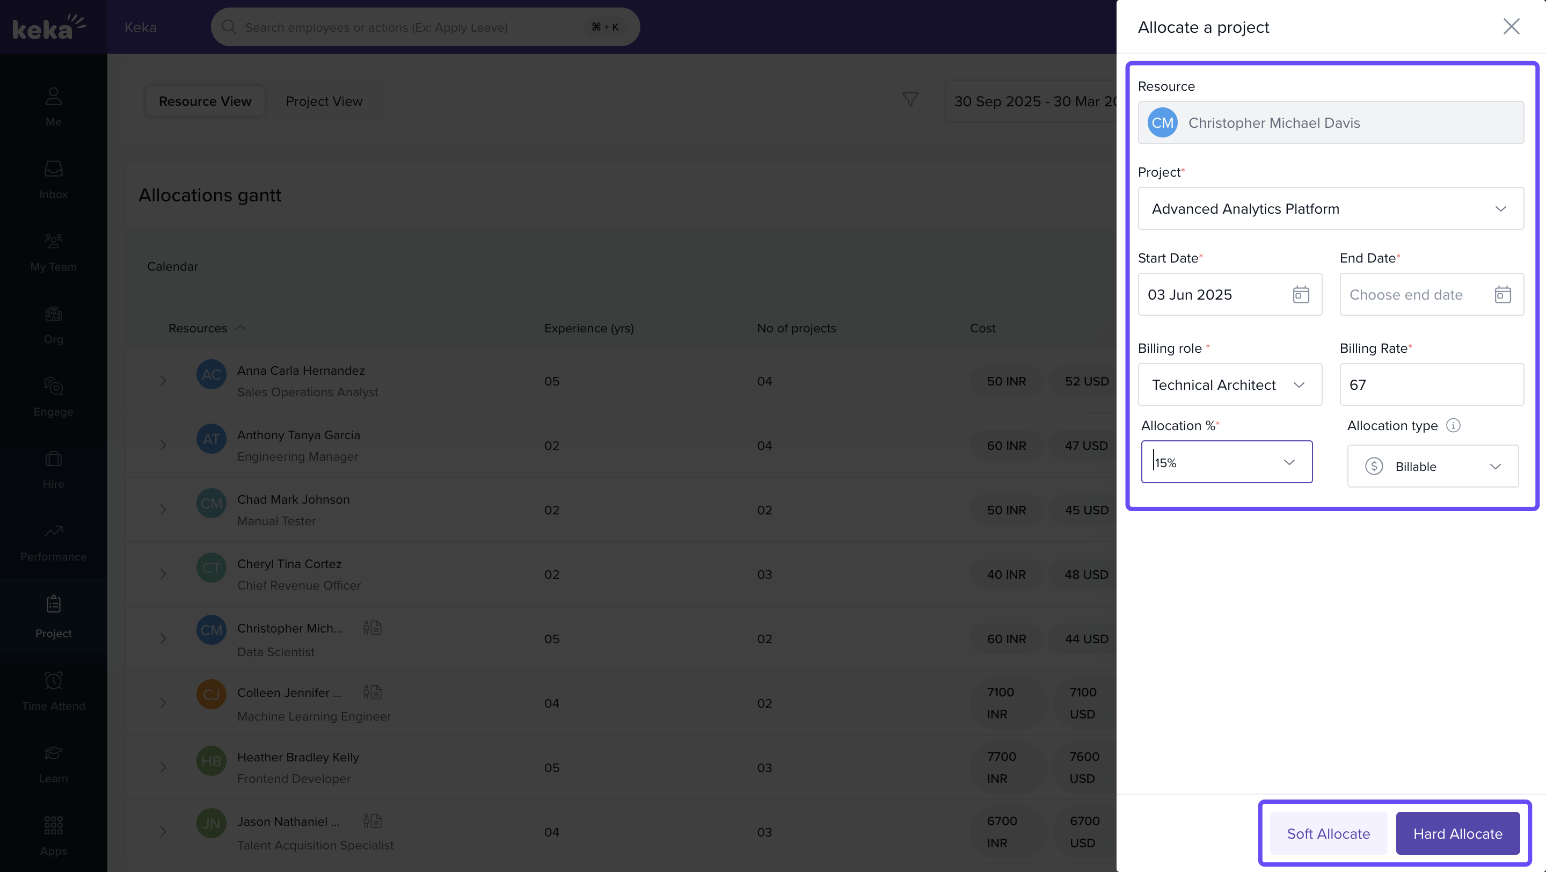Open Time Attend from the sidebar

click(x=54, y=691)
